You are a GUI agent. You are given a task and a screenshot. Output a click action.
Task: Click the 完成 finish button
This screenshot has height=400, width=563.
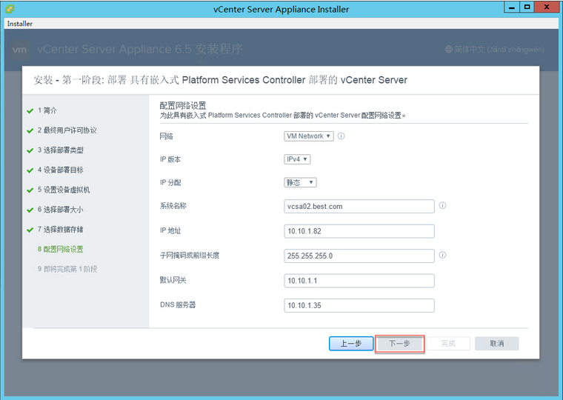(x=448, y=344)
